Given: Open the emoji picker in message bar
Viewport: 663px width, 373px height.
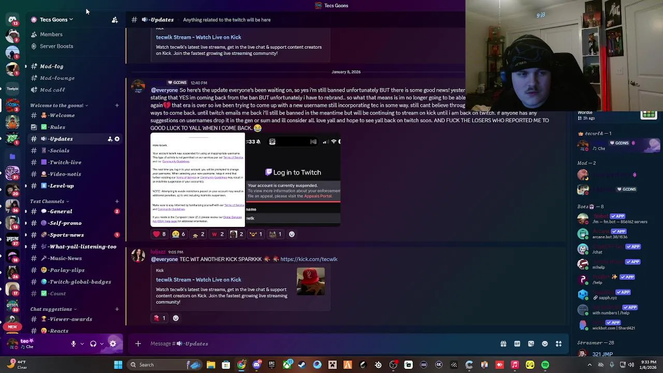Looking at the screenshot, I should pyautogui.click(x=545, y=343).
